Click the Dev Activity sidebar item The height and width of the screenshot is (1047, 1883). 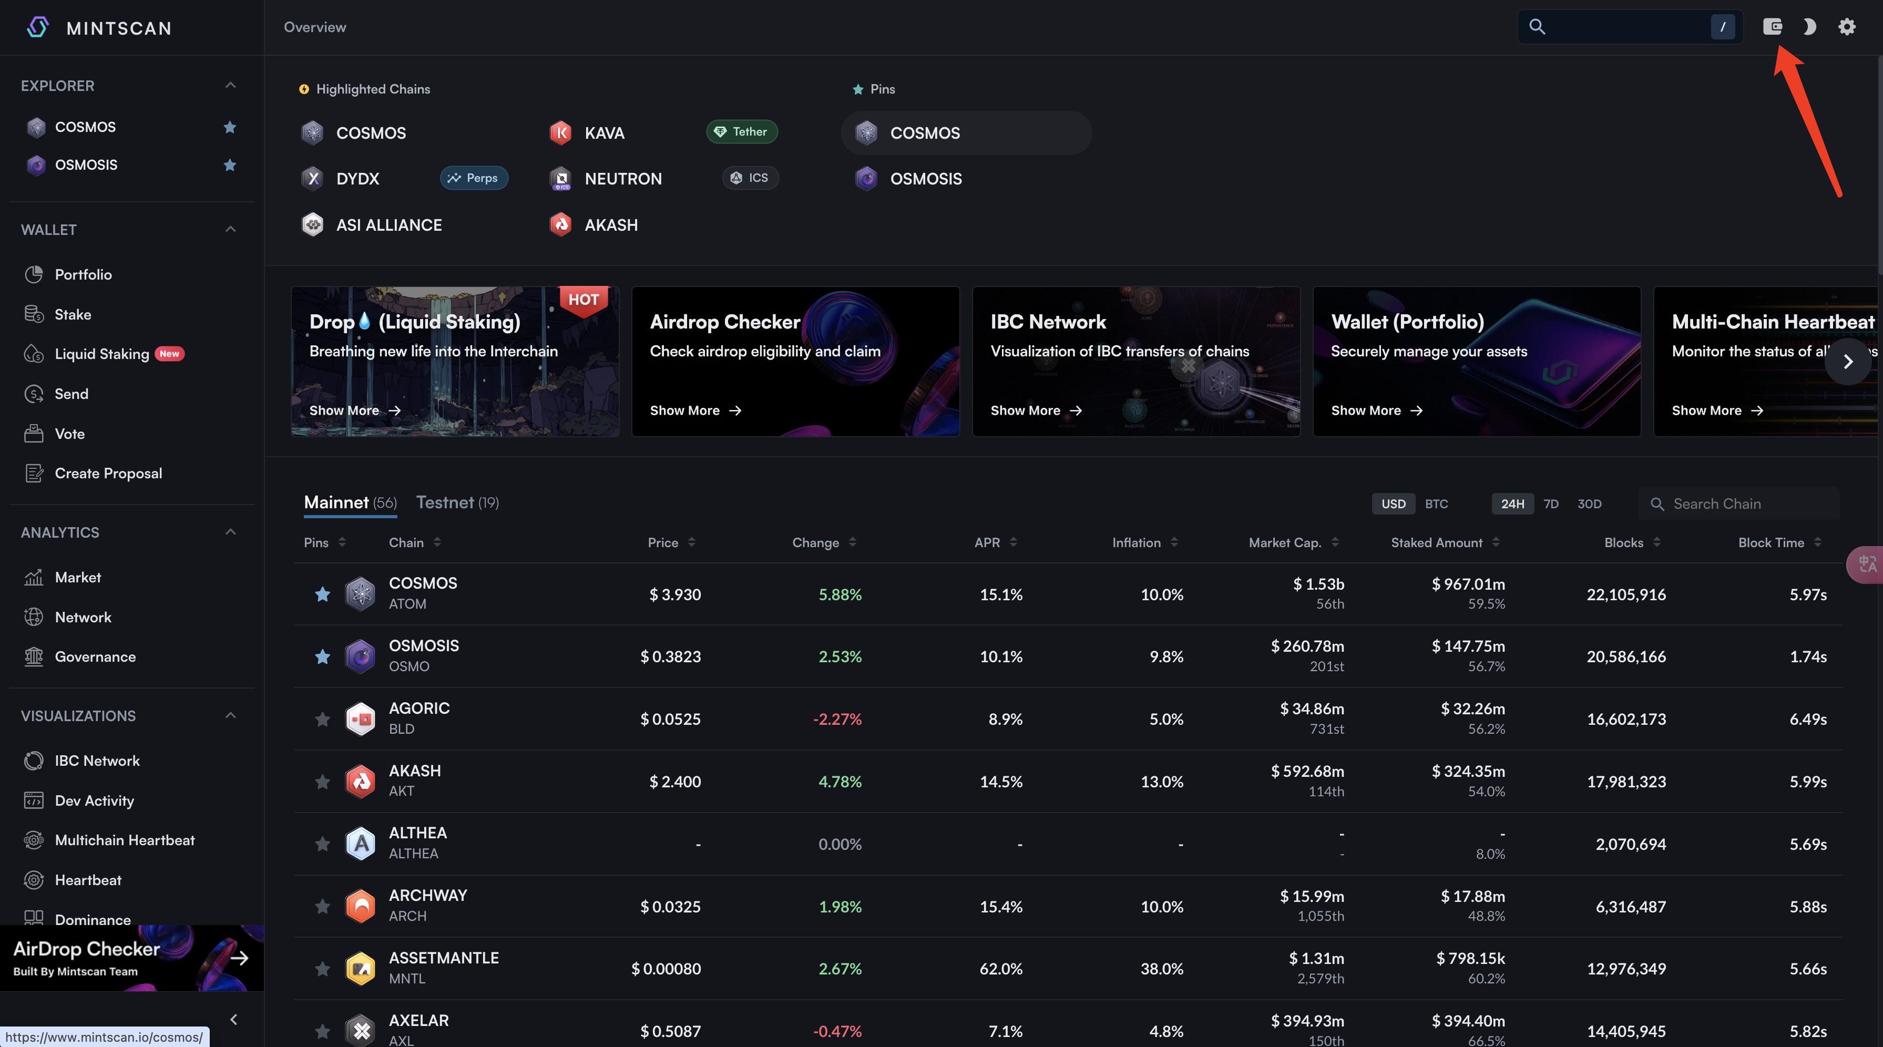click(x=94, y=801)
